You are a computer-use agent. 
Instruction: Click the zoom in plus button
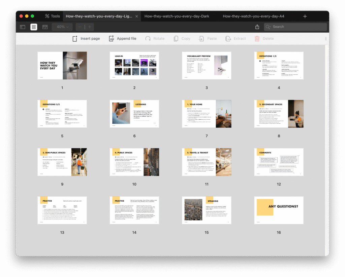[89, 27]
